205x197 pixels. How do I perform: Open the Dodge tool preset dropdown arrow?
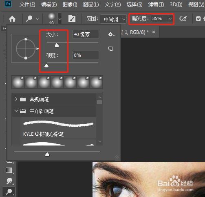click(37, 19)
